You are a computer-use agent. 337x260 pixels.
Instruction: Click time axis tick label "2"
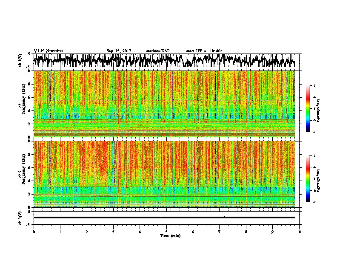pyautogui.click(x=87, y=232)
